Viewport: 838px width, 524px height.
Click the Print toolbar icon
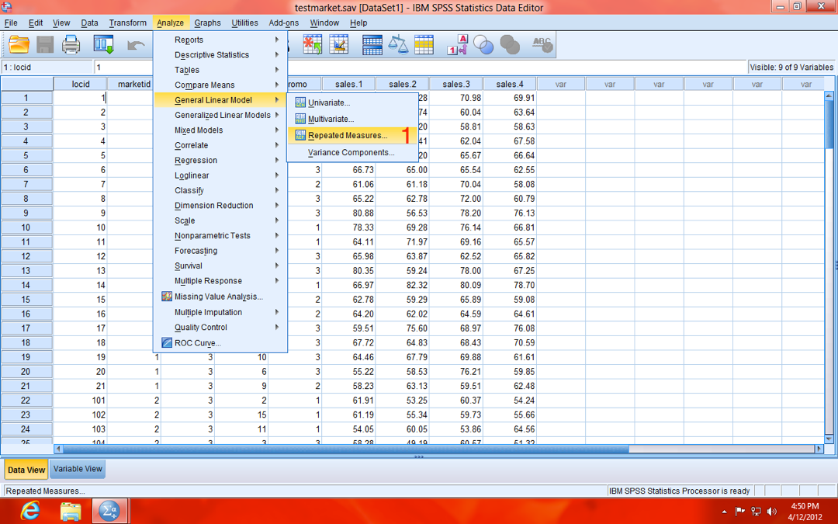[x=71, y=44]
